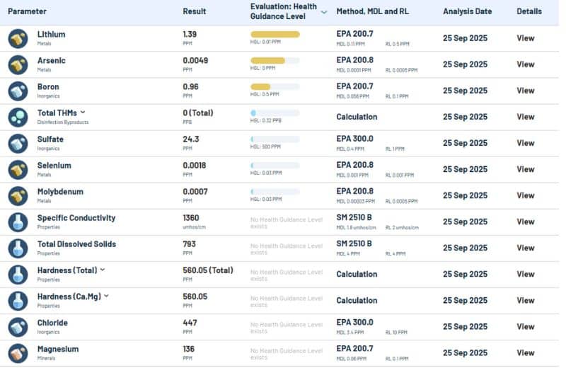Click the Specific Conductivity flask icon
This screenshot has width=566, height=368.
pyautogui.click(x=18, y=222)
